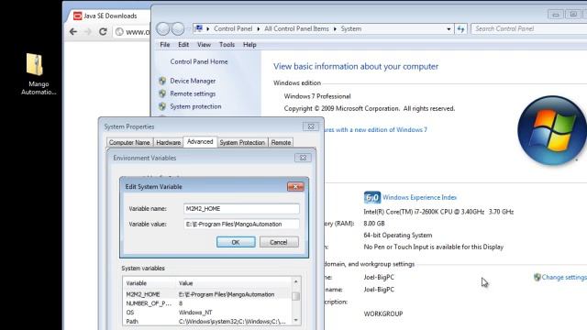Click Chrome's forward arrow button

click(x=88, y=32)
